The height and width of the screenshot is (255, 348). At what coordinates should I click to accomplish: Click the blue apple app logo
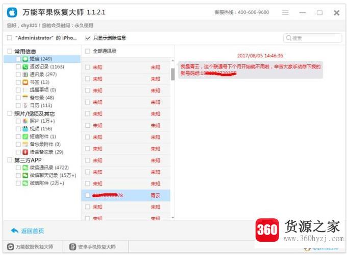tap(12, 12)
